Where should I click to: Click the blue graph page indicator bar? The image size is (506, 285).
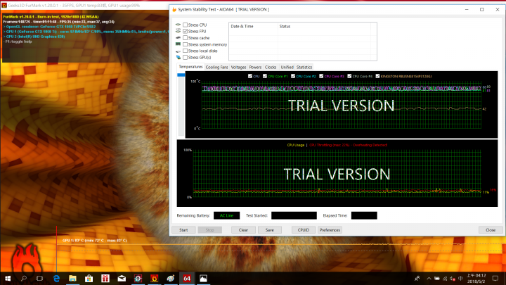[x=181, y=75]
